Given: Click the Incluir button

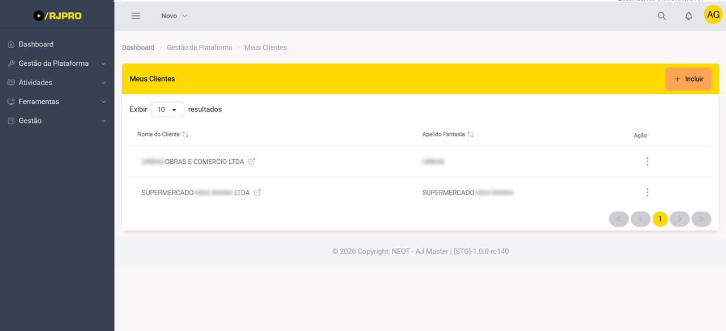Looking at the screenshot, I should pyautogui.click(x=688, y=79).
